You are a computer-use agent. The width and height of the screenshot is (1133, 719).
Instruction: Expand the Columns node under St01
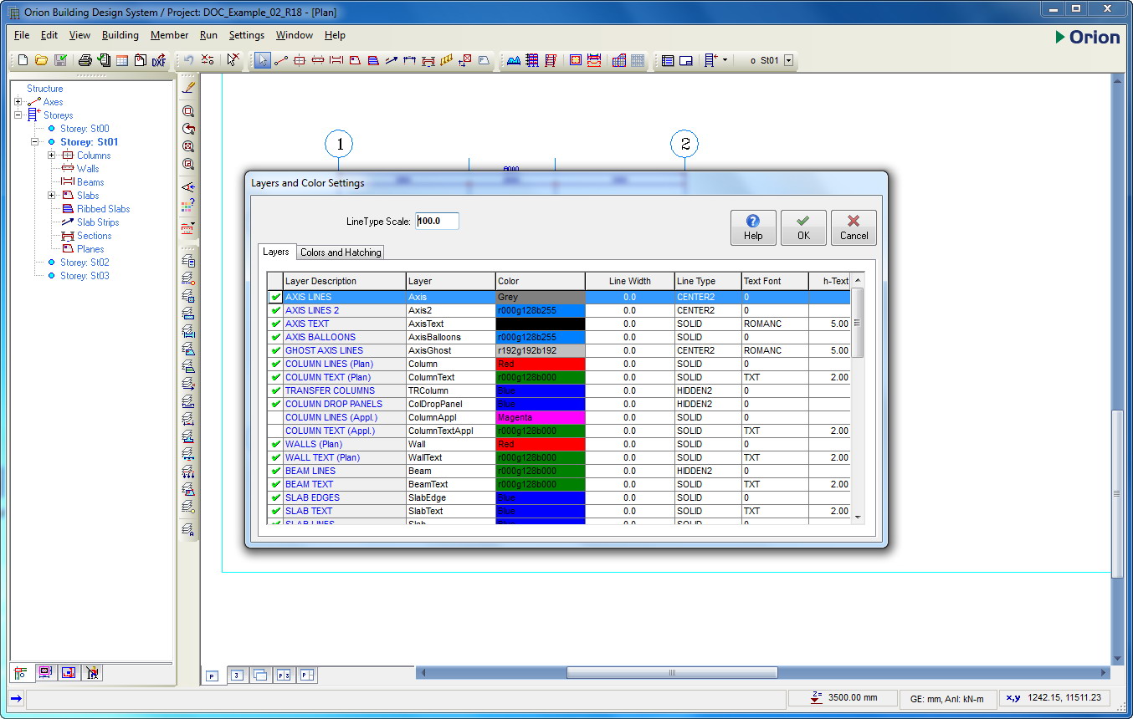[x=51, y=156]
